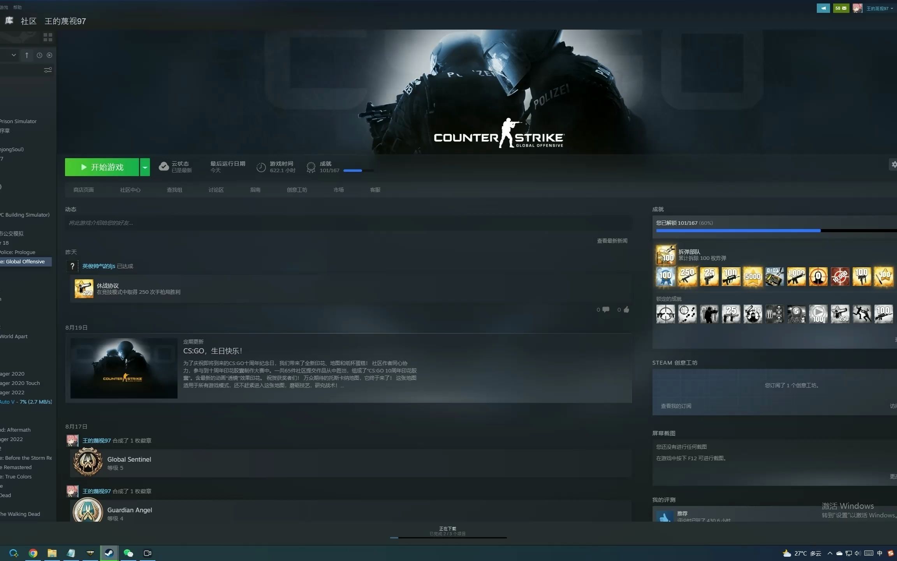This screenshot has height=561, width=897.
Task: Open the 客服 tab
Action: (x=375, y=190)
